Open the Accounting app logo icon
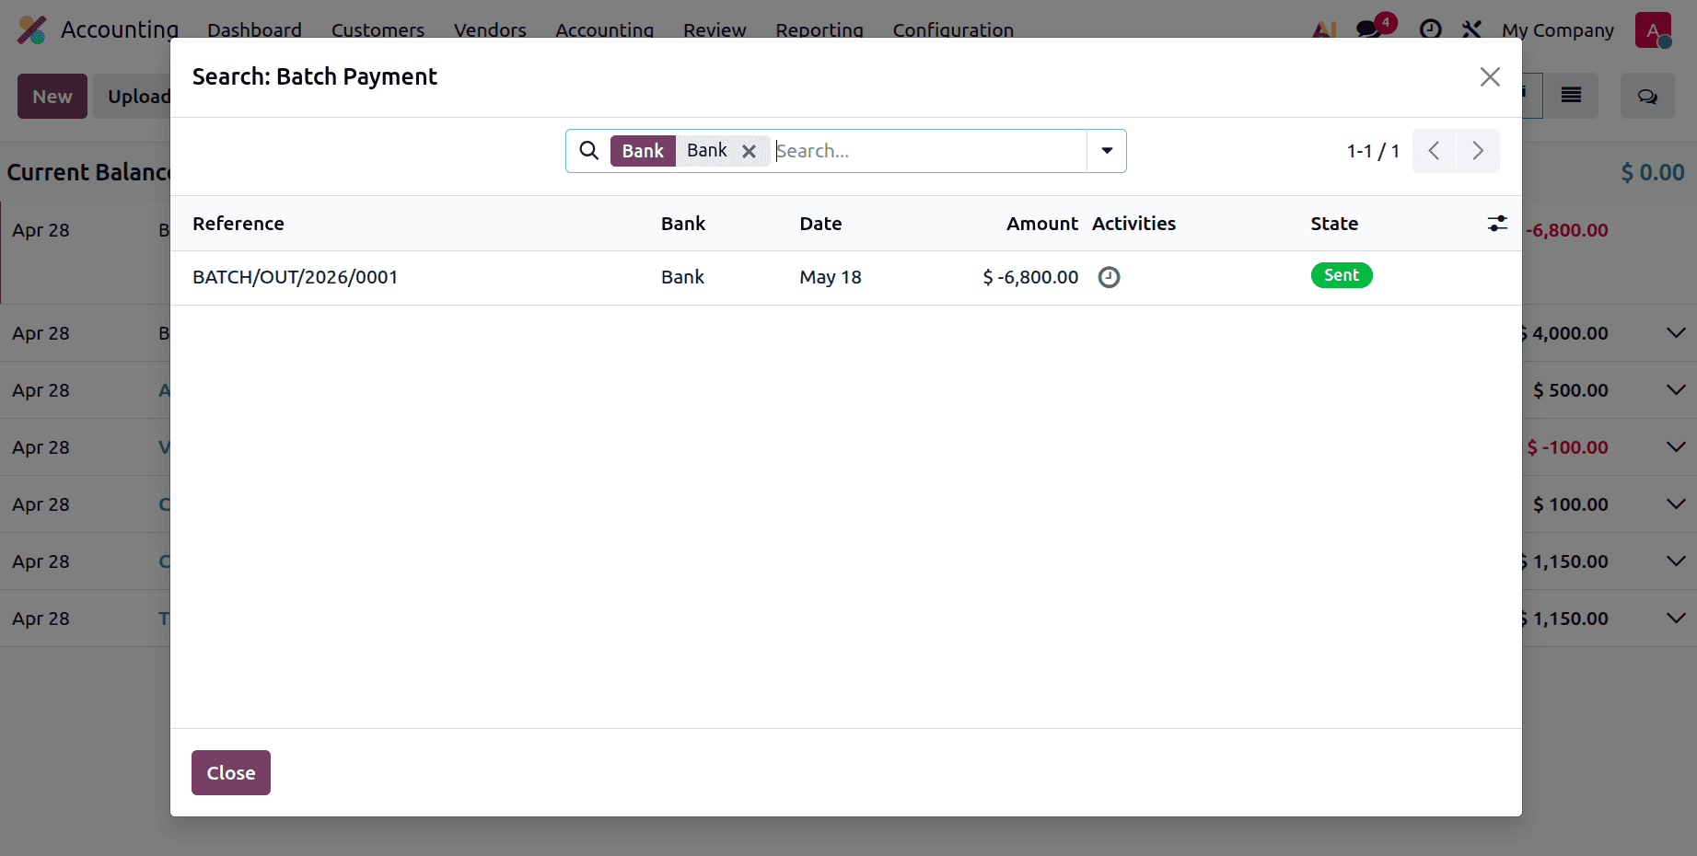This screenshot has width=1697, height=856. (31, 29)
